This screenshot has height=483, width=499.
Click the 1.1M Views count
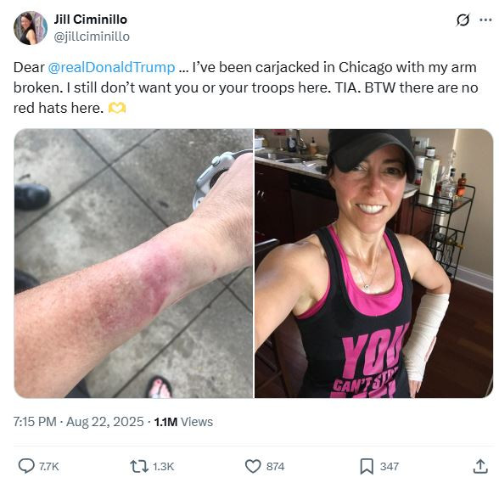[x=183, y=422]
